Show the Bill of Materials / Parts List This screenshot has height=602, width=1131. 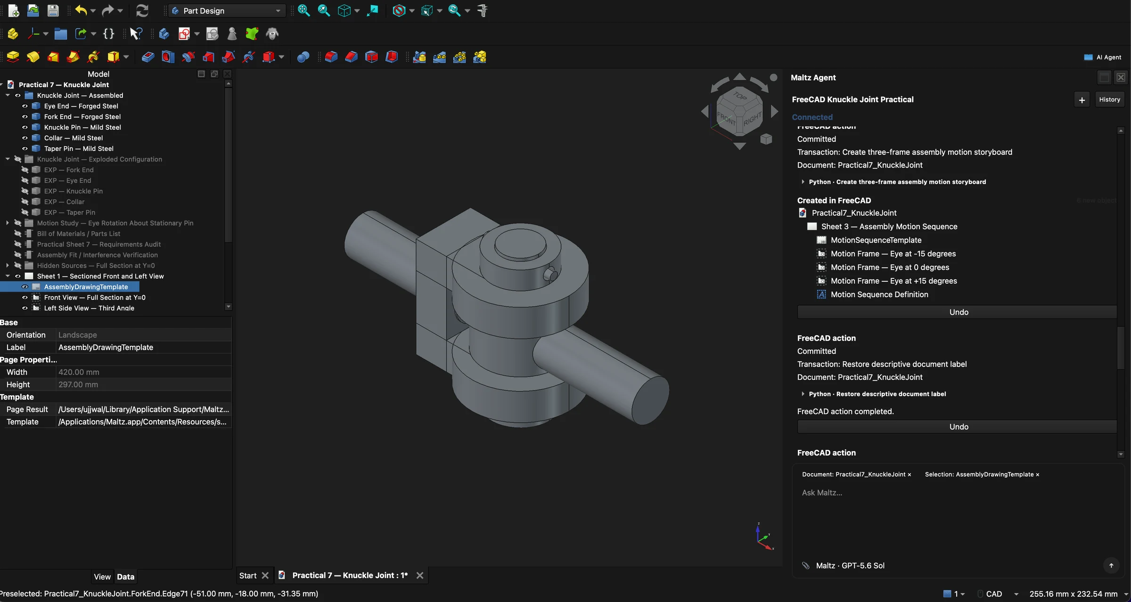point(18,234)
